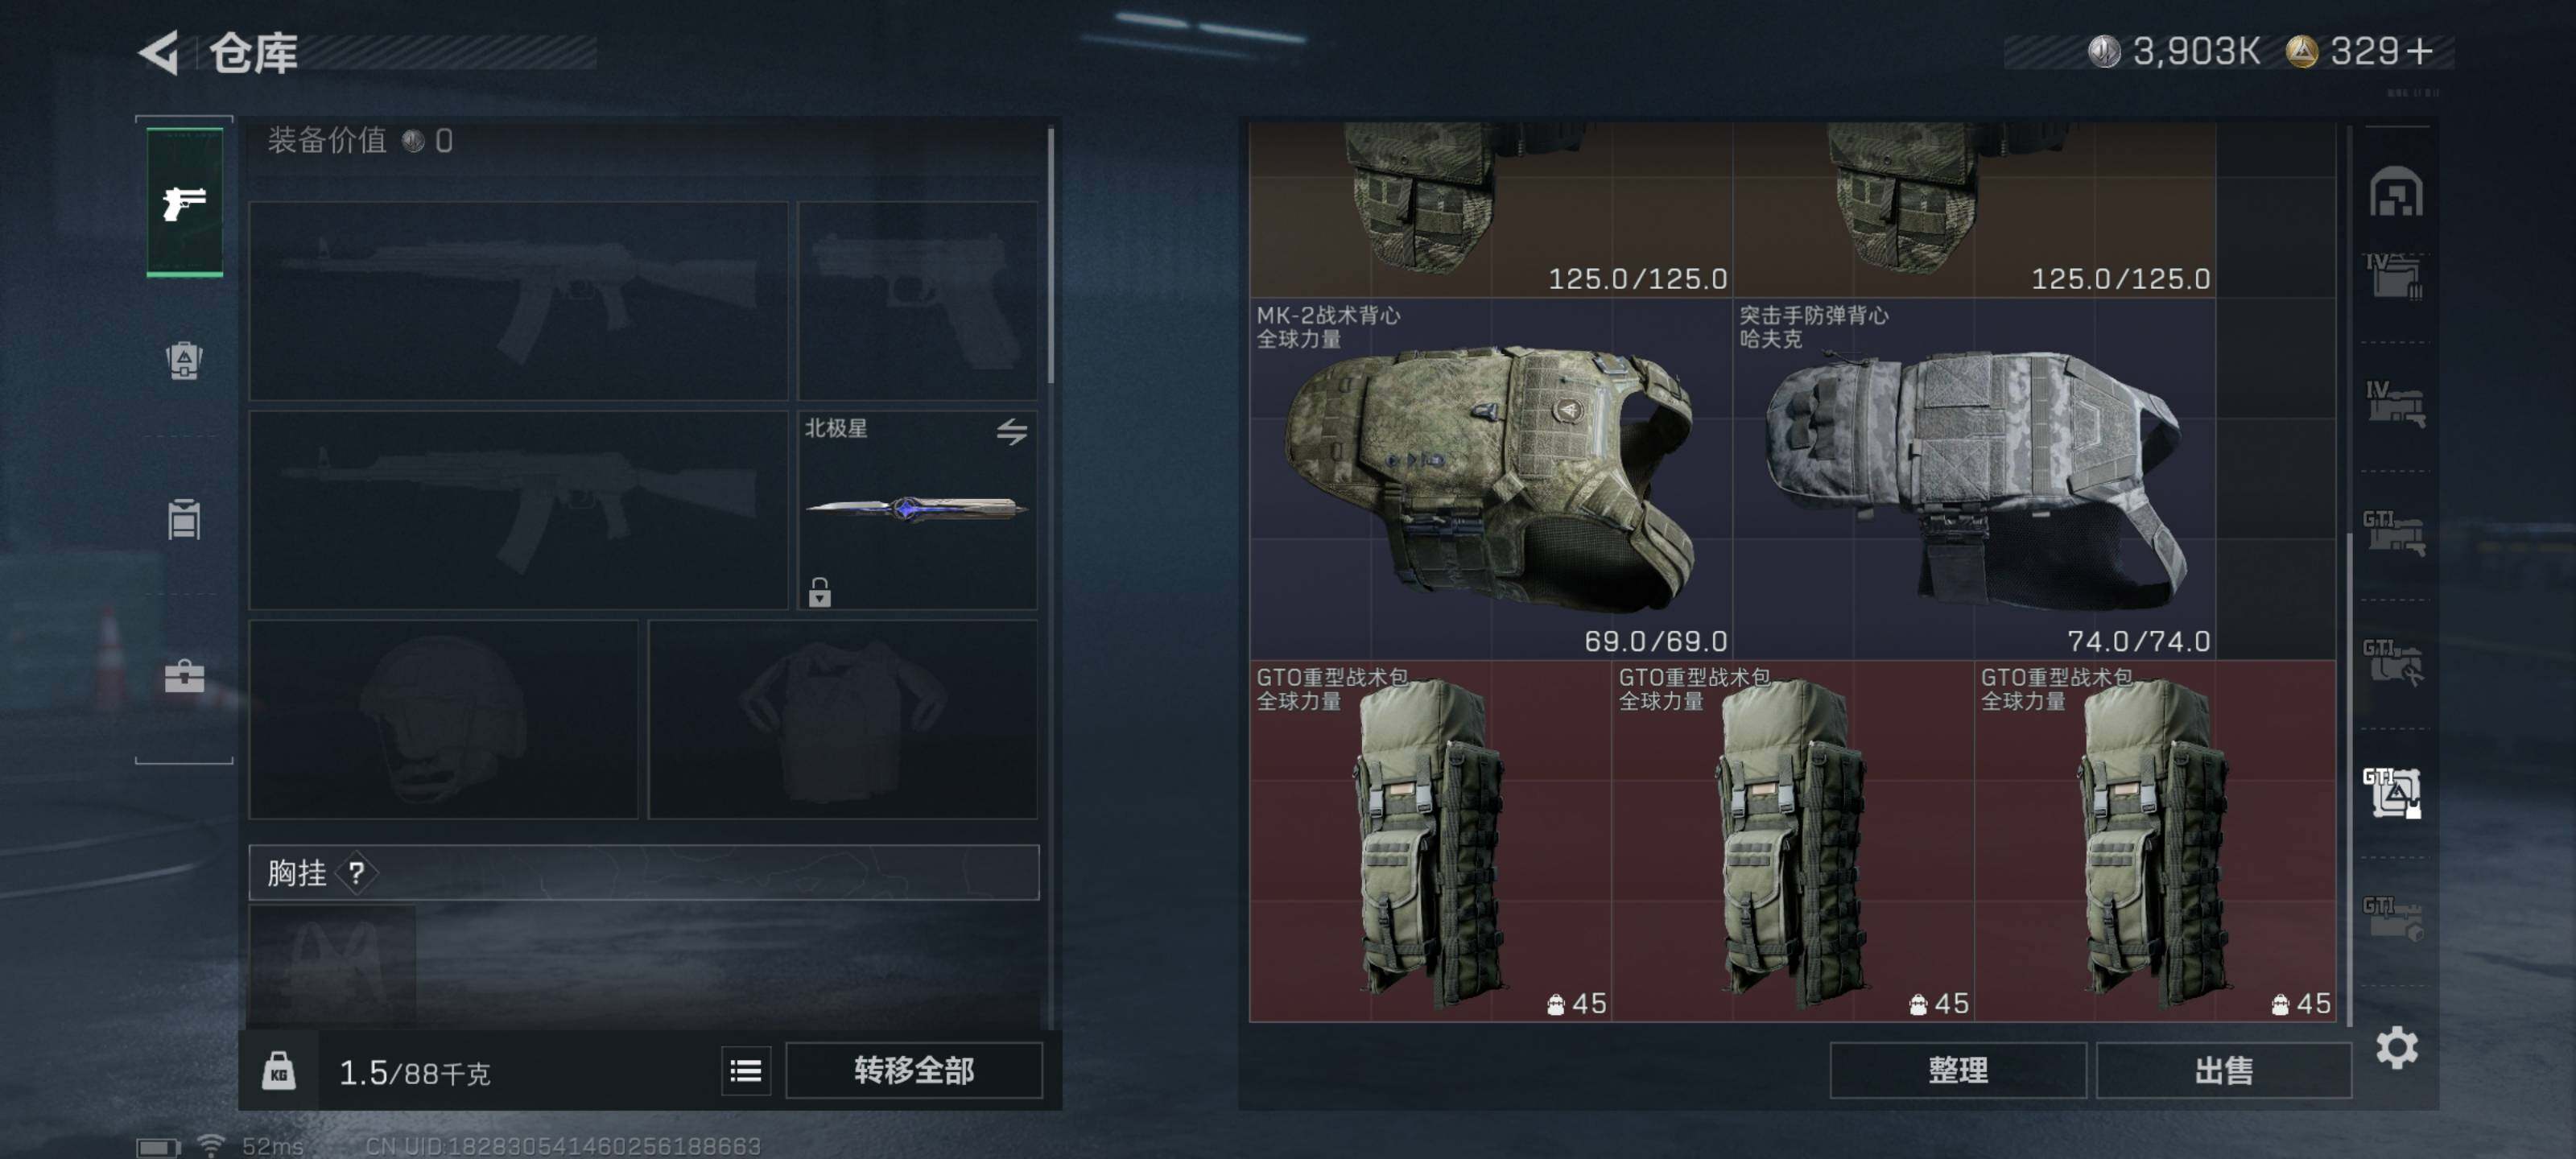
Task: Click the warehouse grid scrollbar
Action: pyautogui.click(x=2349, y=780)
